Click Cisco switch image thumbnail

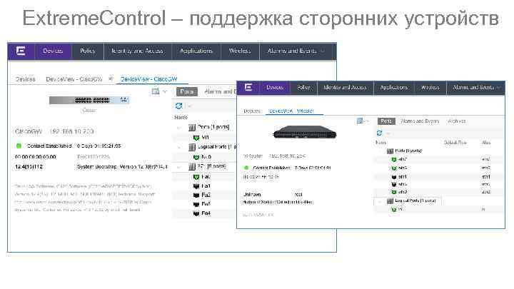tap(89, 100)
